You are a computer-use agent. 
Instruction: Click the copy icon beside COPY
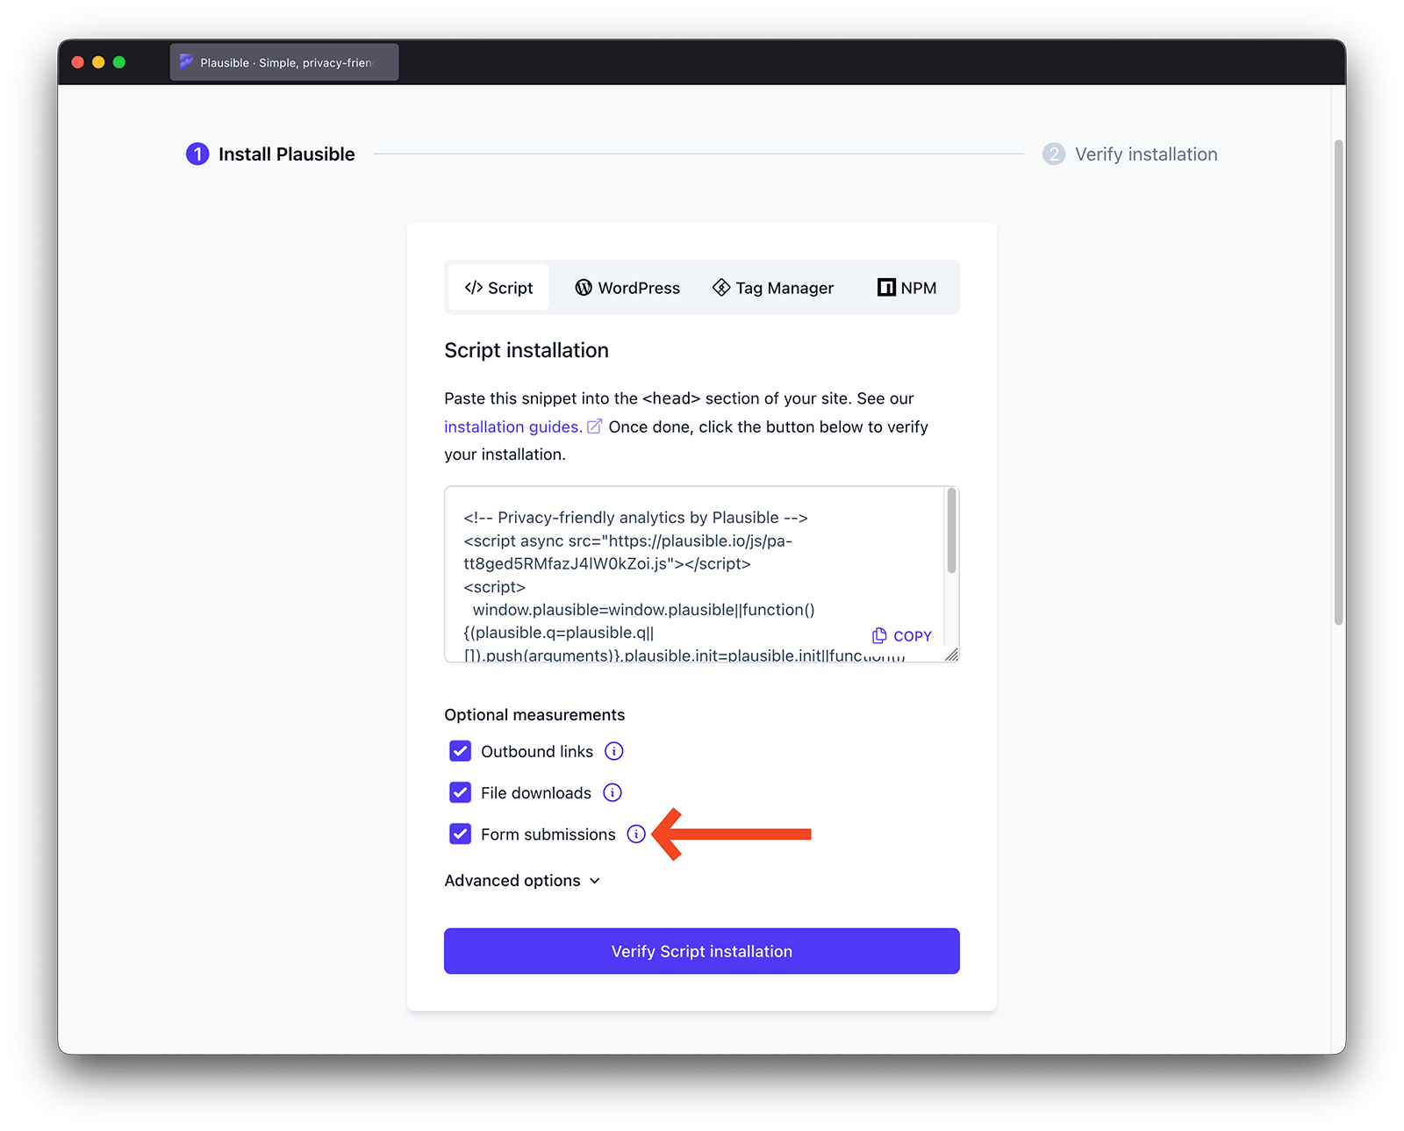878,635
